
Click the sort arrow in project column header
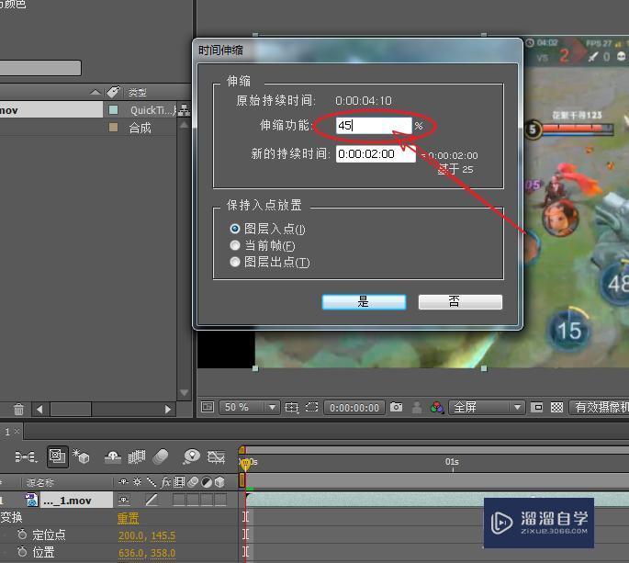pos(95,92)
